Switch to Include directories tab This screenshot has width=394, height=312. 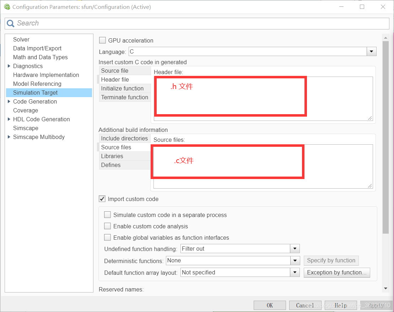(x=125, y=138)
